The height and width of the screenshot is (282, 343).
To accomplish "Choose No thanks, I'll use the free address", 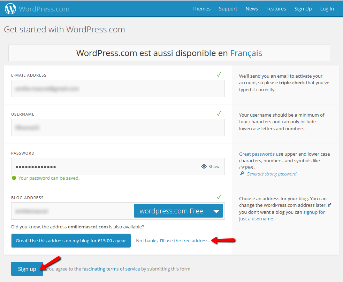I will 173,241.
